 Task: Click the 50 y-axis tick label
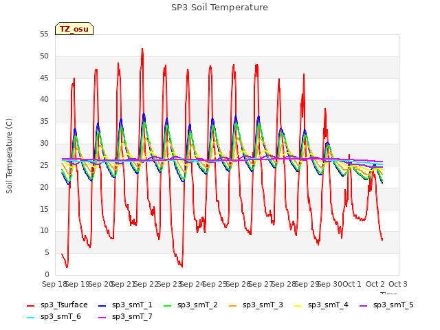click(44, 56)
